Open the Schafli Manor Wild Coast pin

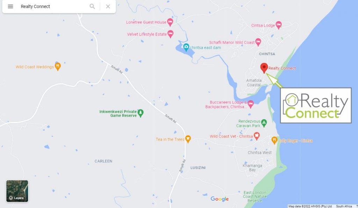(x=258, y=42)
